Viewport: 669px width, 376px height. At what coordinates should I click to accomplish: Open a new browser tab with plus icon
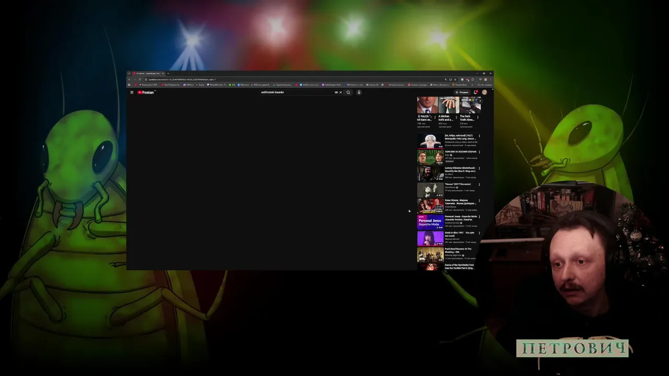tap(168, 73)
